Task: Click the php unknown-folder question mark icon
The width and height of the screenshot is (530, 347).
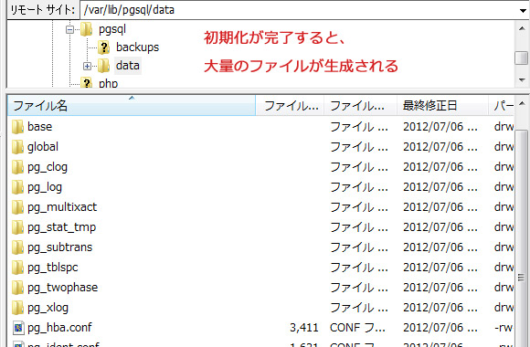Action: tap(87, 82)
